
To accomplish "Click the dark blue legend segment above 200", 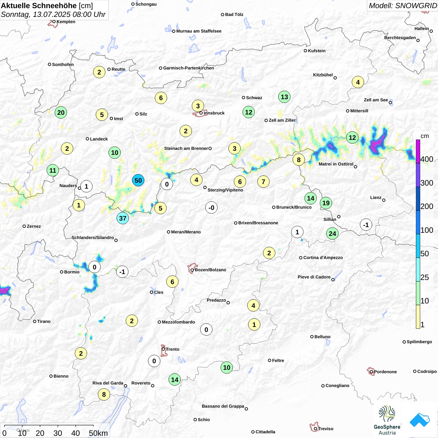I will [418, 199].
